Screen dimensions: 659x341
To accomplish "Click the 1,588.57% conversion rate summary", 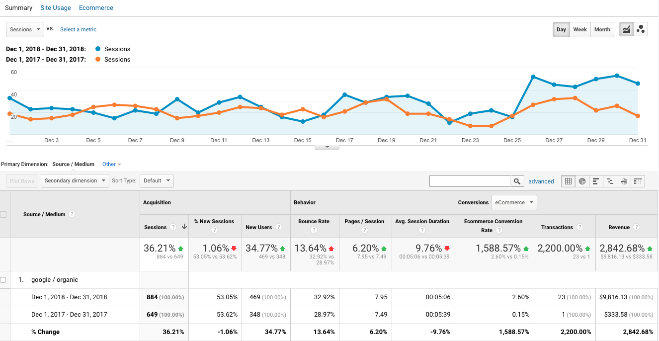I will tap(497, 248).
